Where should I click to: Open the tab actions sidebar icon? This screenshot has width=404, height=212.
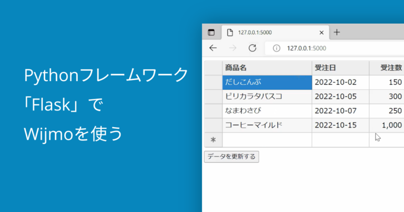[211, 33]
